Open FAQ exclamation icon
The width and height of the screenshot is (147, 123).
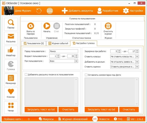115,119
